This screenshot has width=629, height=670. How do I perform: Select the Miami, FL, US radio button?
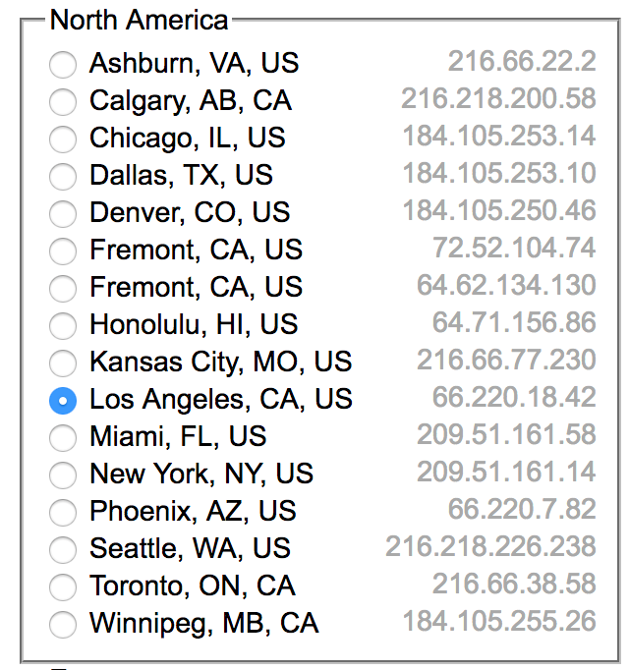63,438
